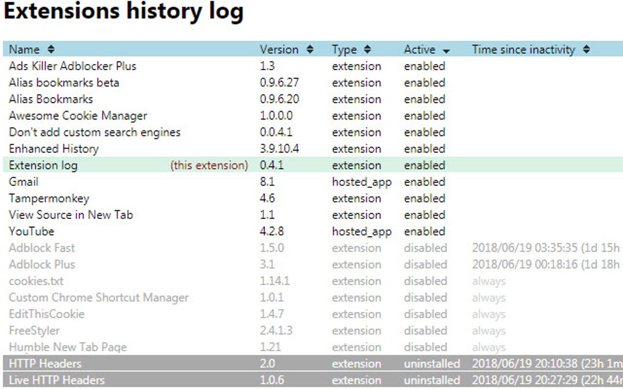This screenshot has height=389, width=623.
Task: Click the "(this extension)" label
Action: pos(211,165)
